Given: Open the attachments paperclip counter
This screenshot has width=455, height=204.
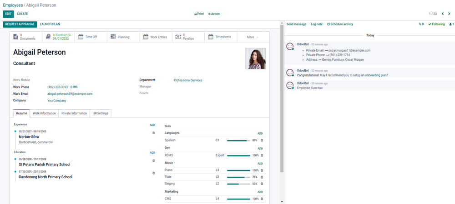Looking at the screenshot, I should tap(421, 24).
